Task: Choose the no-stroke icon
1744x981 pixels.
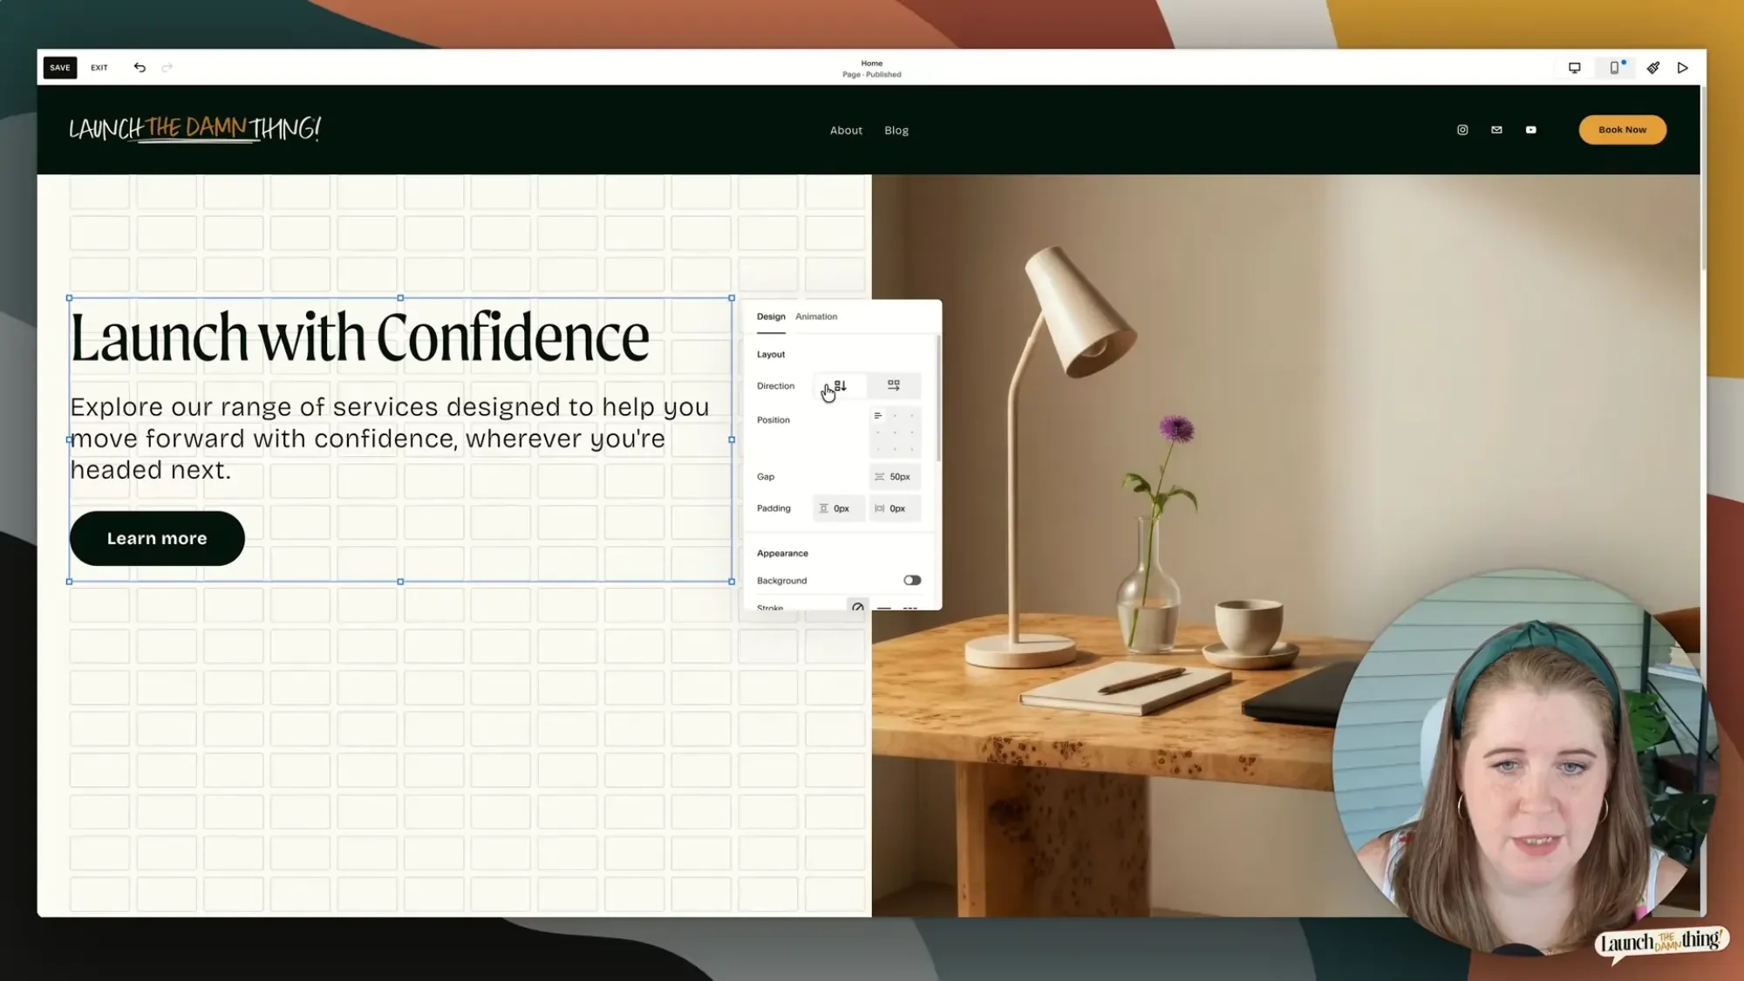Action: [858, 606]
